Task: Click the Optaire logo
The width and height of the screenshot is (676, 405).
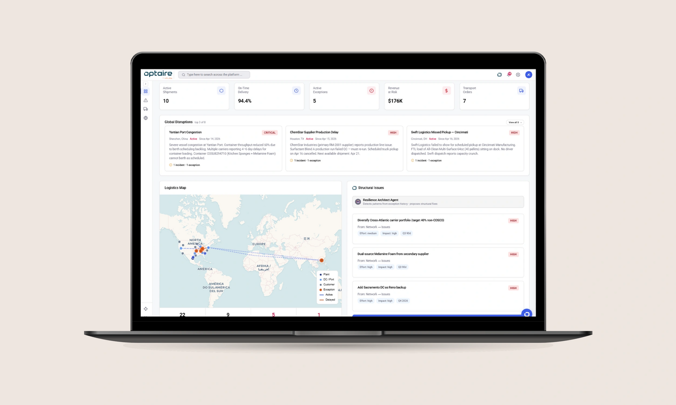Action: (158, 74)
